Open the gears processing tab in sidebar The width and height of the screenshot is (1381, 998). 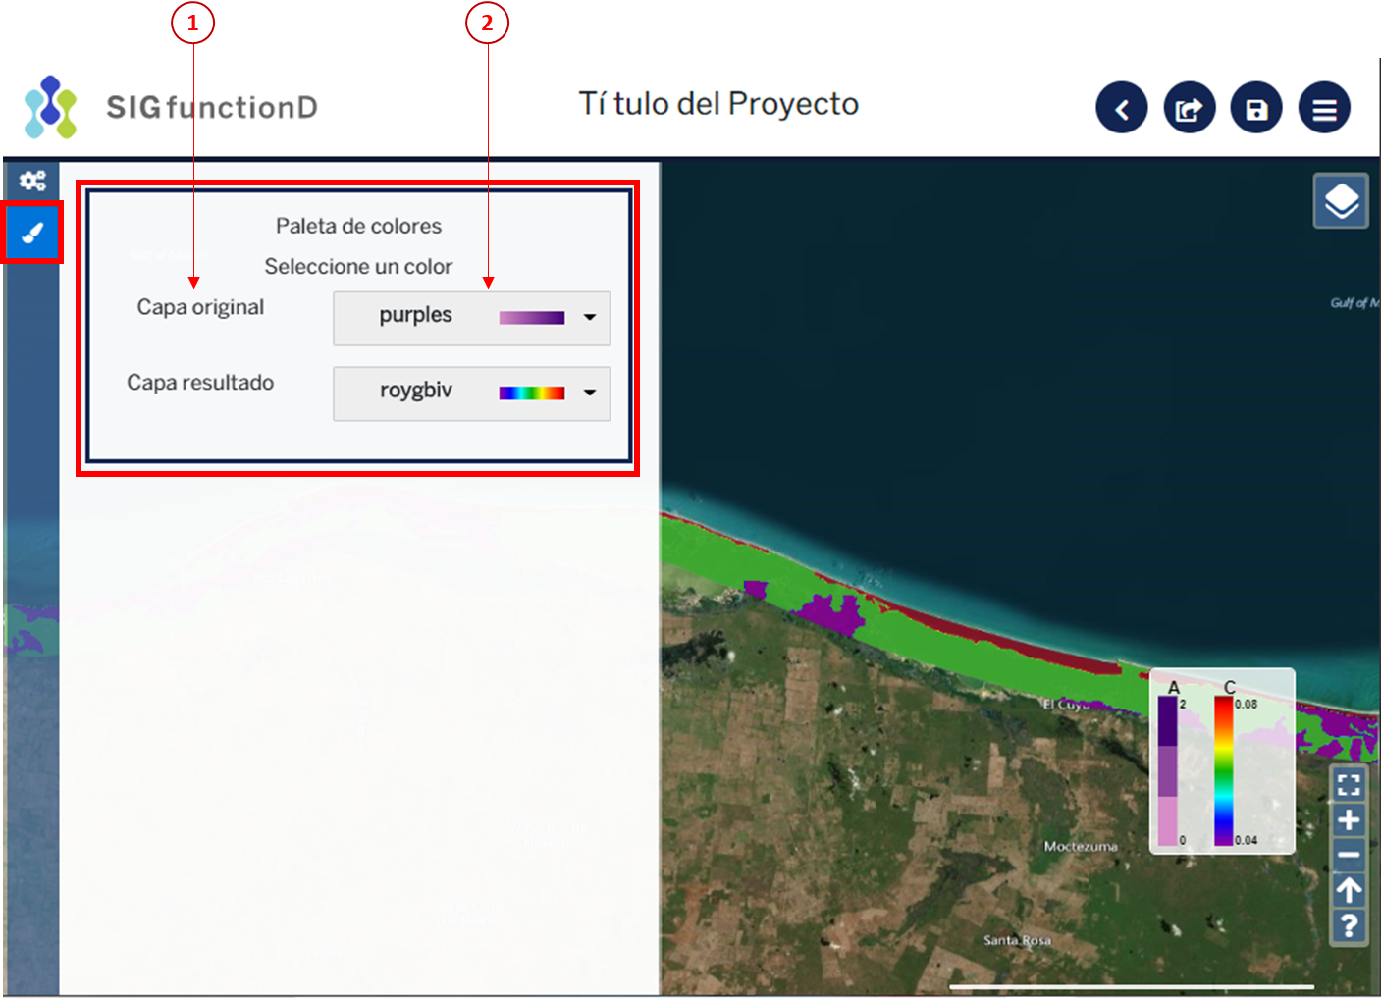click(32, 181)
